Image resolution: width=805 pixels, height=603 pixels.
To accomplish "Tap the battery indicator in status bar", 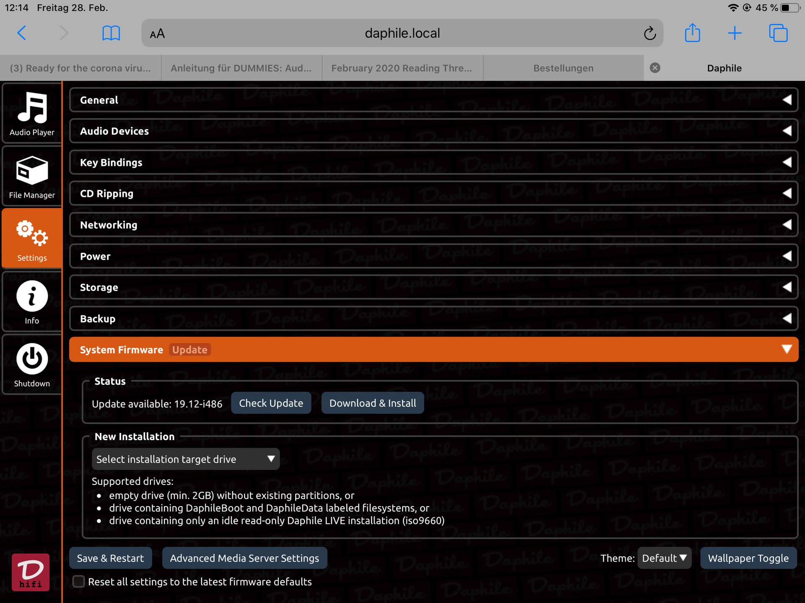I will [x=790, y=8].
